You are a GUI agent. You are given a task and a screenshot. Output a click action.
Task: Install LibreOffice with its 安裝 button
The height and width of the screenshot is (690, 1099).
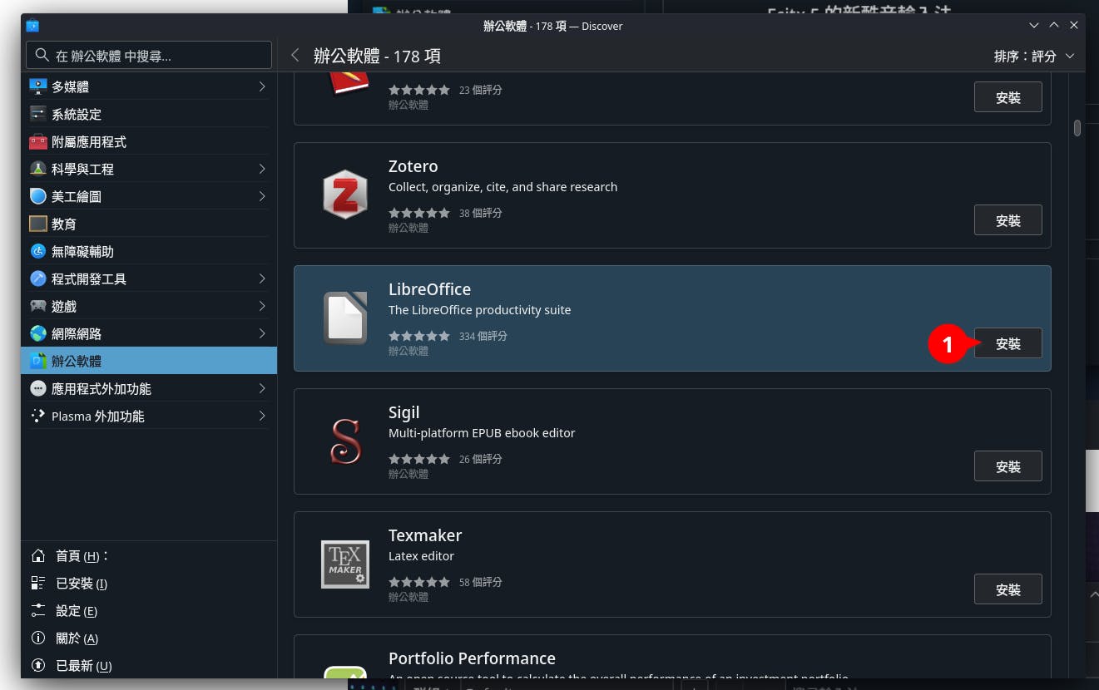tap(1008, 343)
